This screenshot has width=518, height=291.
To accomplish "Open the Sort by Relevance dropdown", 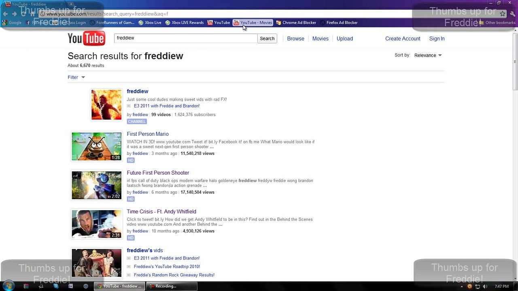I will click(x=428, y=55).
